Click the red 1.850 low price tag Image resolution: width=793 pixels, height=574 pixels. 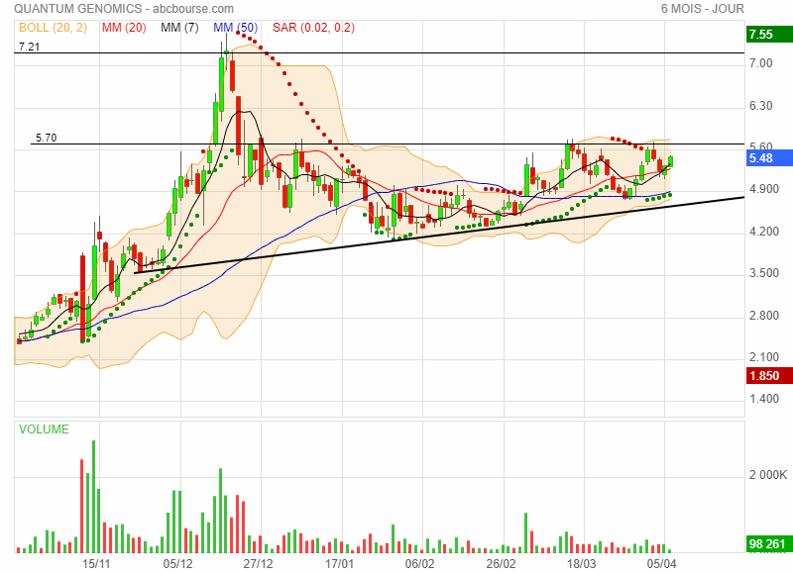pyautogui.click(x=768, y=376)
